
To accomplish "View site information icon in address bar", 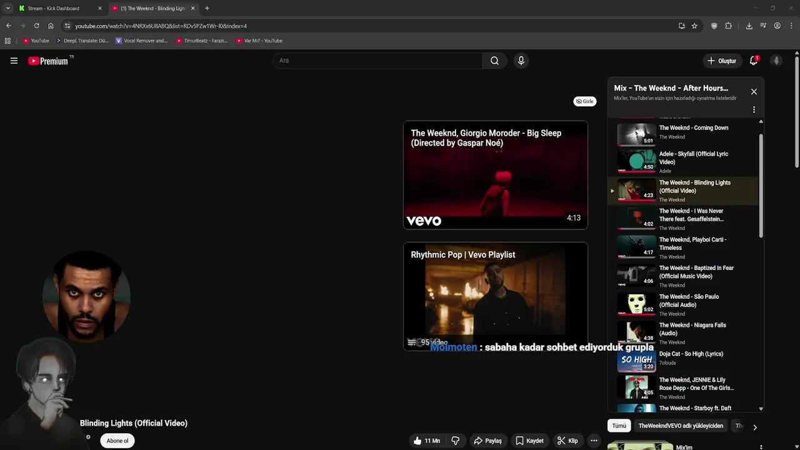I will tap(67, 26).
